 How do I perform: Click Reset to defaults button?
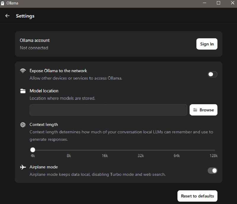197,196
